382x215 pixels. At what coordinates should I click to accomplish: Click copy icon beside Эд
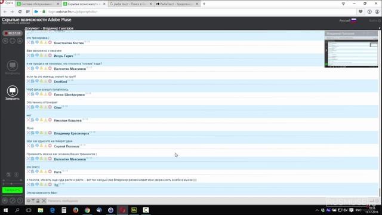coord(33,185)
